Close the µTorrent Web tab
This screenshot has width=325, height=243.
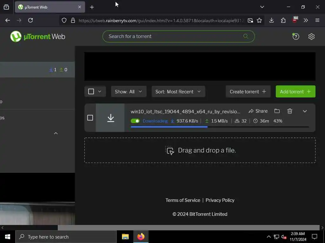coord(80,7)
